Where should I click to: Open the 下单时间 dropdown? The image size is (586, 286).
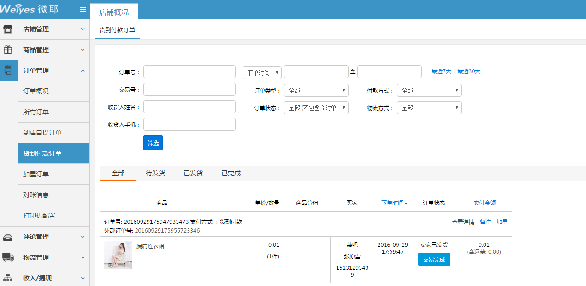pyautogui.click(x=262, y=73)
